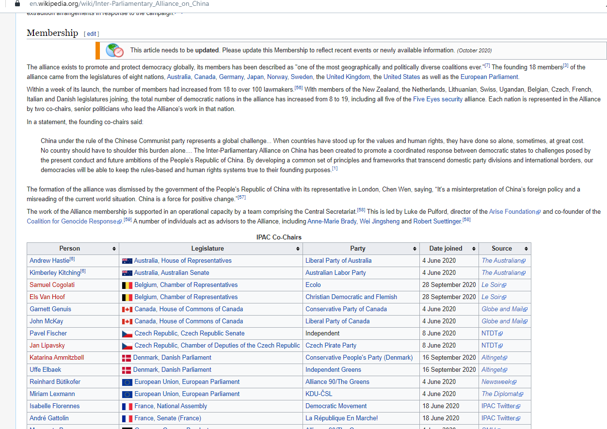Open the Sweden link in the paragraph
607x429 pixels.
(x=302, y=77)
